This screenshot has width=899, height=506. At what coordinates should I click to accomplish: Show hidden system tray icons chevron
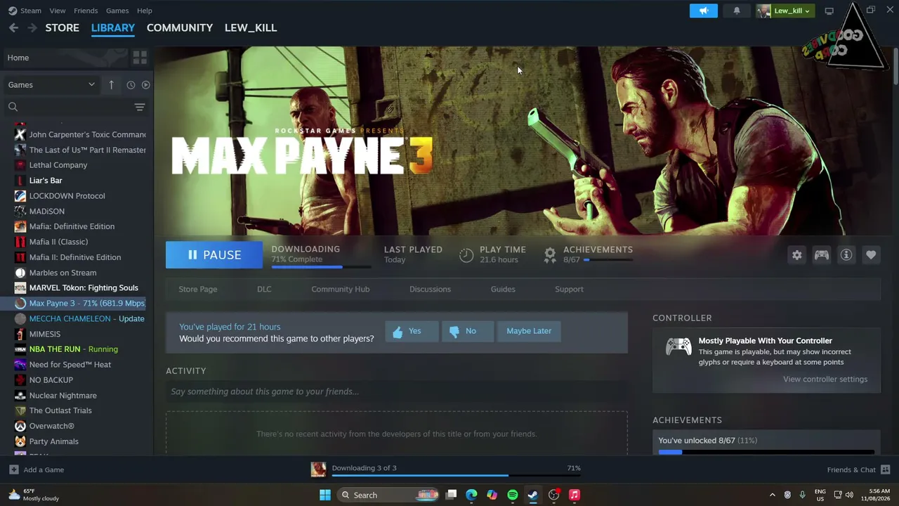click(772, 495)
